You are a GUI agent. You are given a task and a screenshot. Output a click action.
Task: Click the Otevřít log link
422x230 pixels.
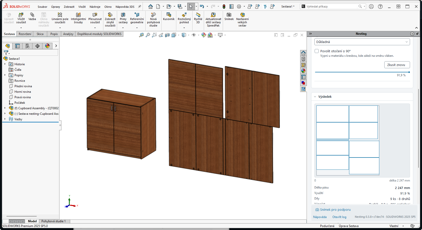339,217
